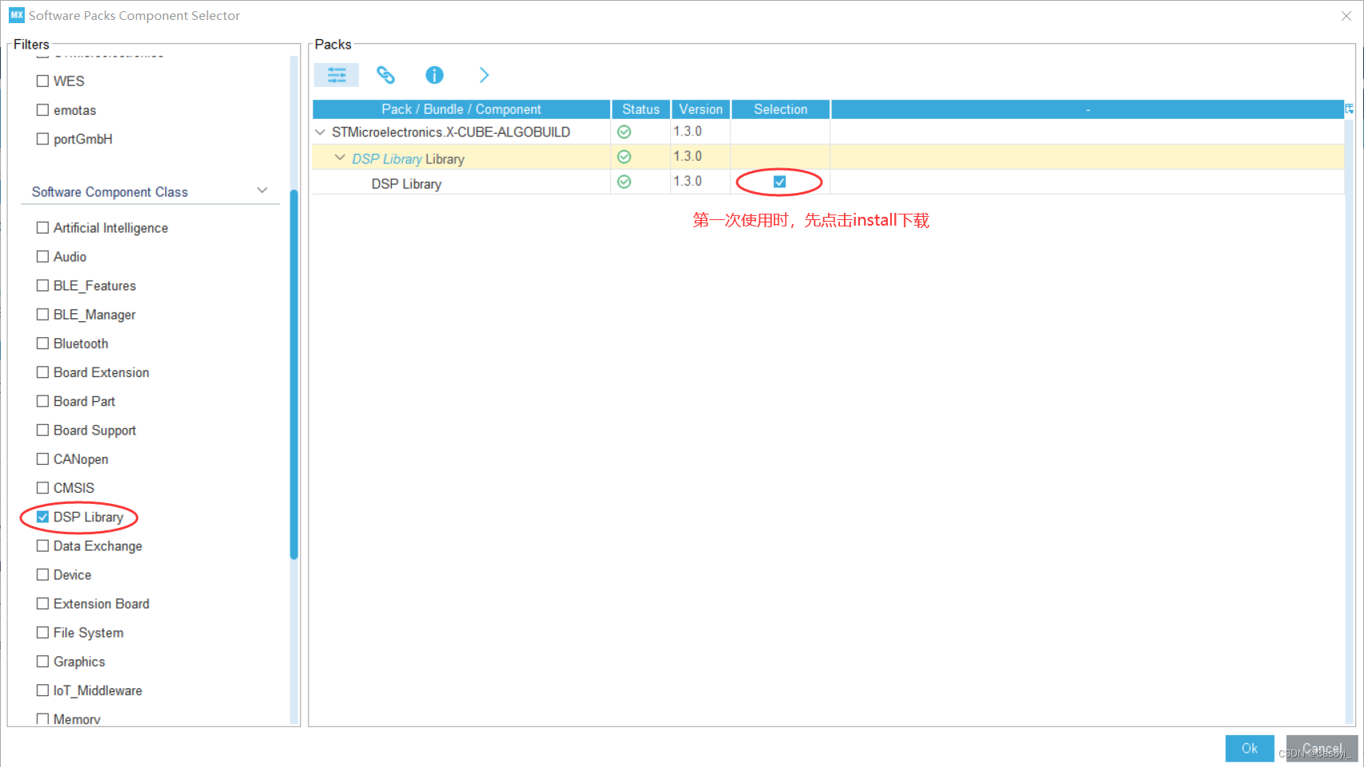
Task: Toggle the DSP Library selection checkbox in table
Action: pos(779,182)
